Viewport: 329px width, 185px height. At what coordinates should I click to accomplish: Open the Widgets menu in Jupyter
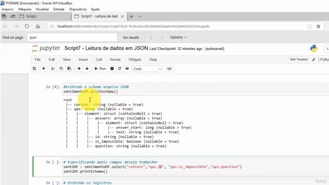tap(135, 60)
